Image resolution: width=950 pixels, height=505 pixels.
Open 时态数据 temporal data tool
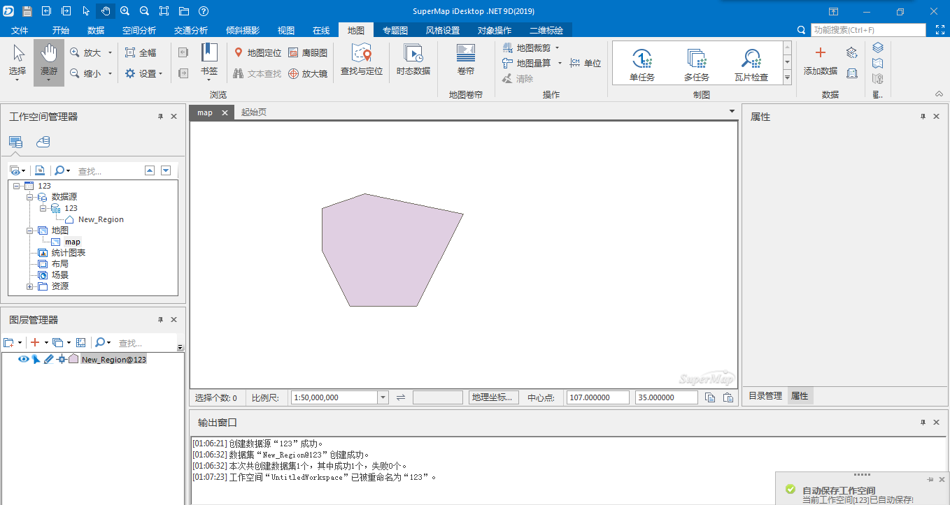(x=413, y=61)
